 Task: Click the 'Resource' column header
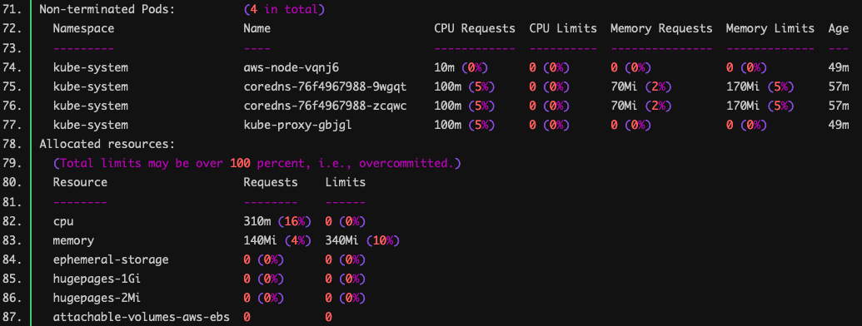pos(80,182)
